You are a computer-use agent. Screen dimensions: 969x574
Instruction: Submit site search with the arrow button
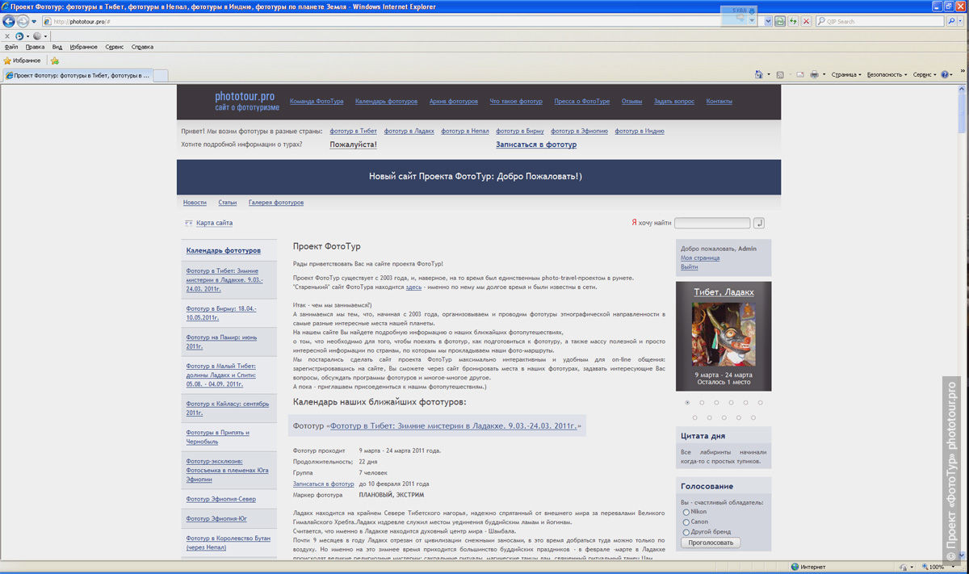coord(759,223)
